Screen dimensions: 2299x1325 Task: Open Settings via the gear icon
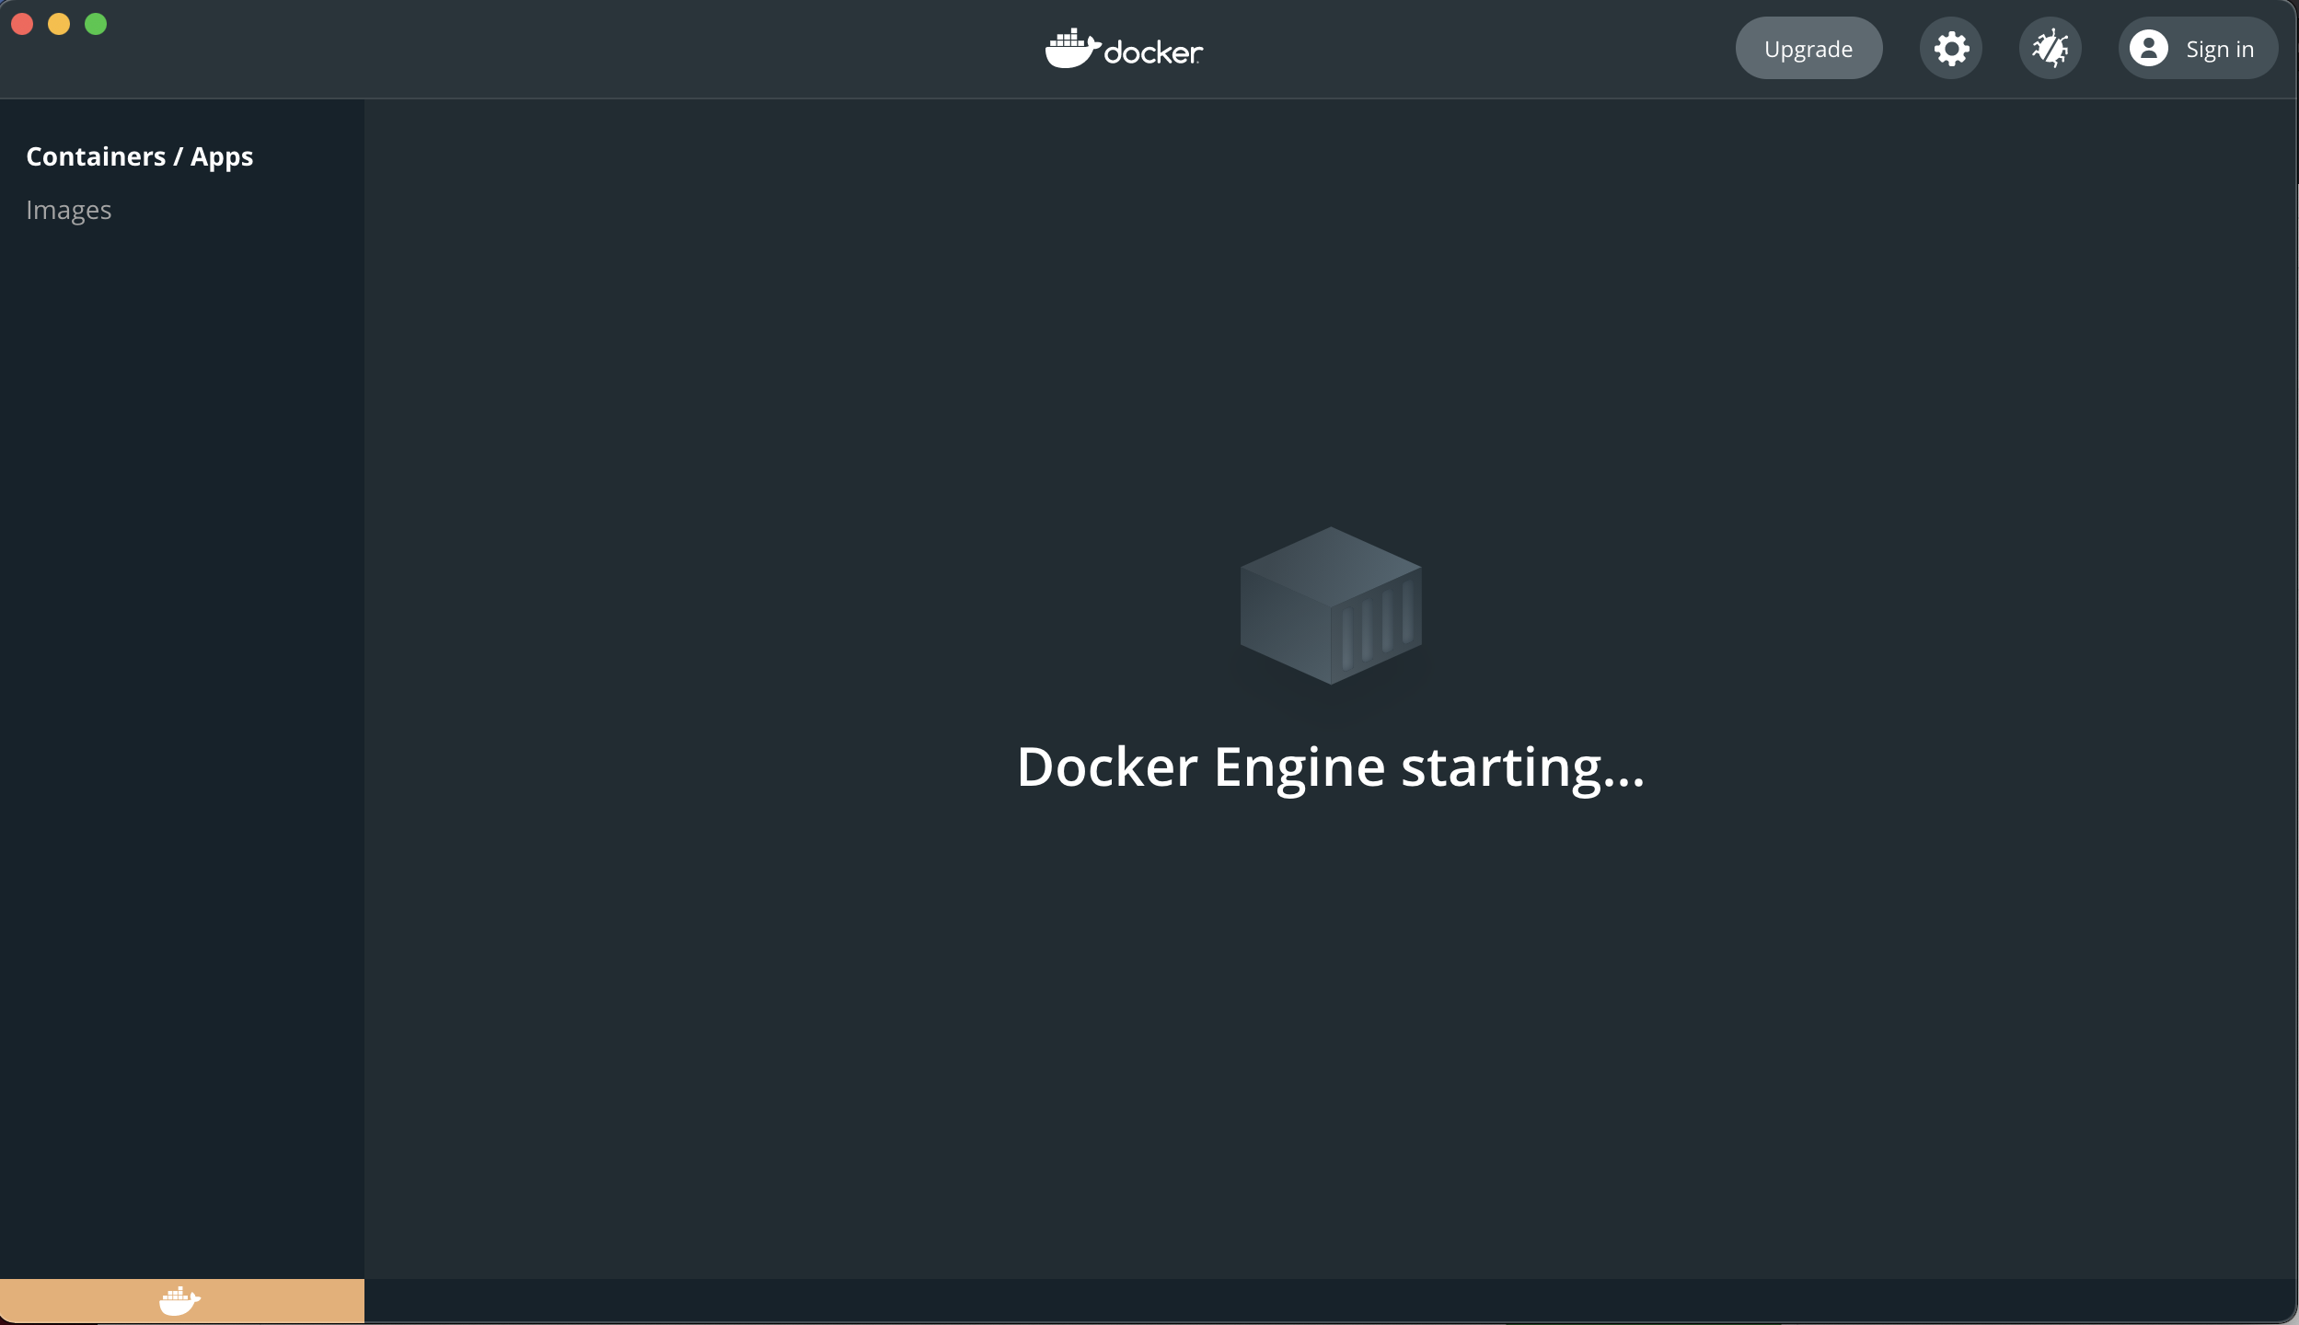[x=1950, y=49]
